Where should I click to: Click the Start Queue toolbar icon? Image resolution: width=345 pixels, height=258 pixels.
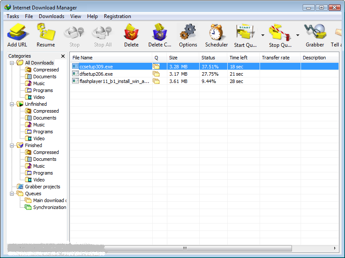pos(245,32)
